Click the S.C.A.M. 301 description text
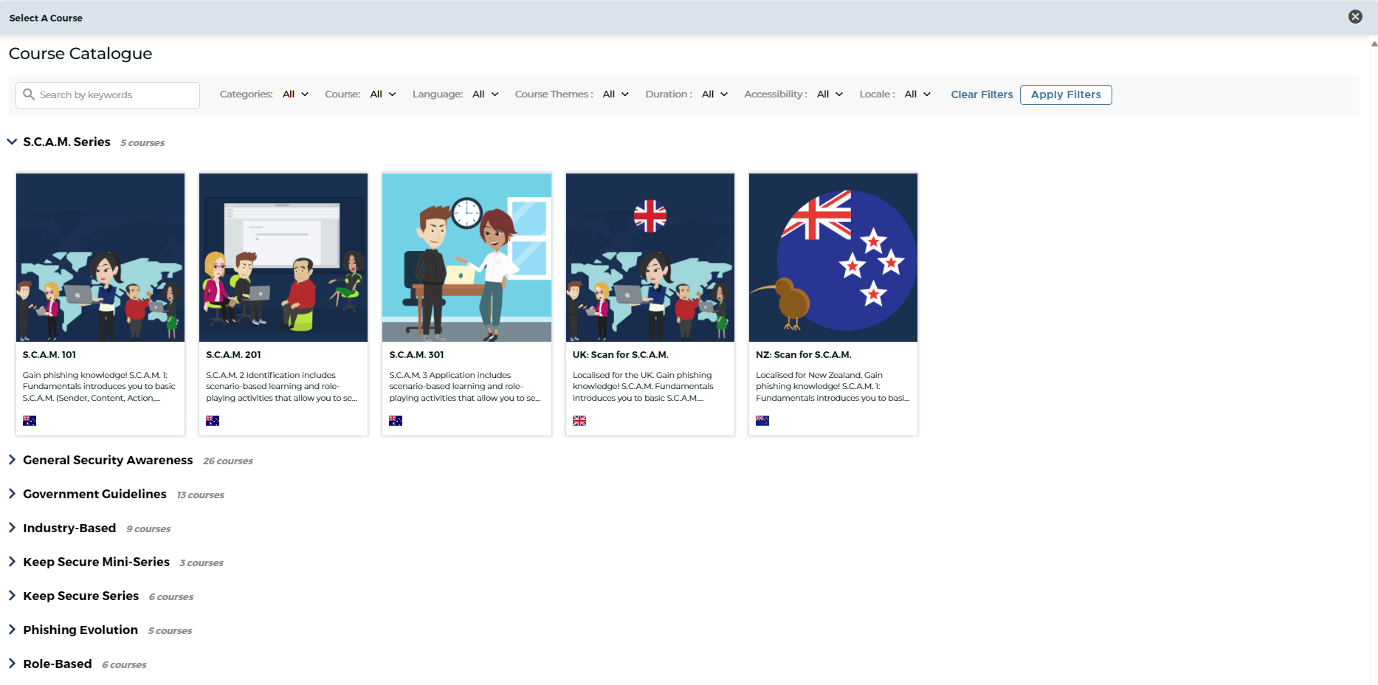Screen dimensions: 1378x685 (x=465, y=387)
